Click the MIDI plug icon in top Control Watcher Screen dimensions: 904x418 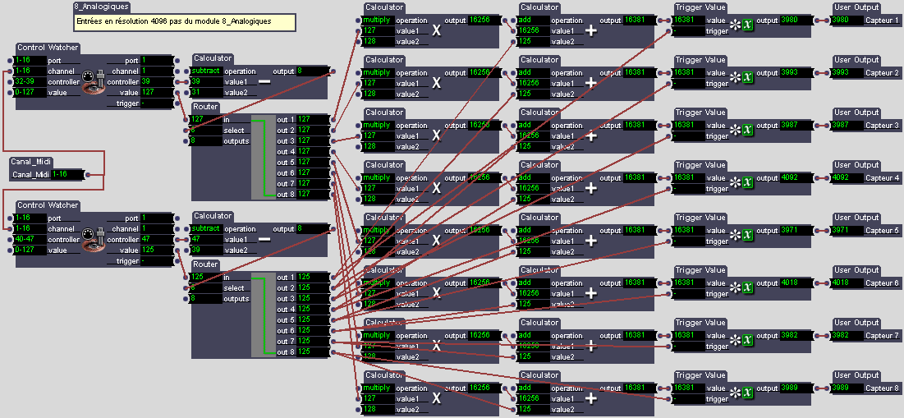[x=95, y=81]
